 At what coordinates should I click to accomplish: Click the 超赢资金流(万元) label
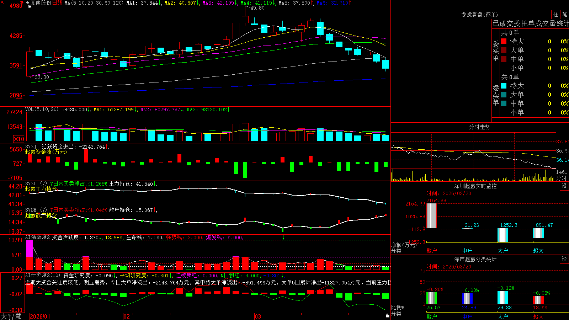46,152
